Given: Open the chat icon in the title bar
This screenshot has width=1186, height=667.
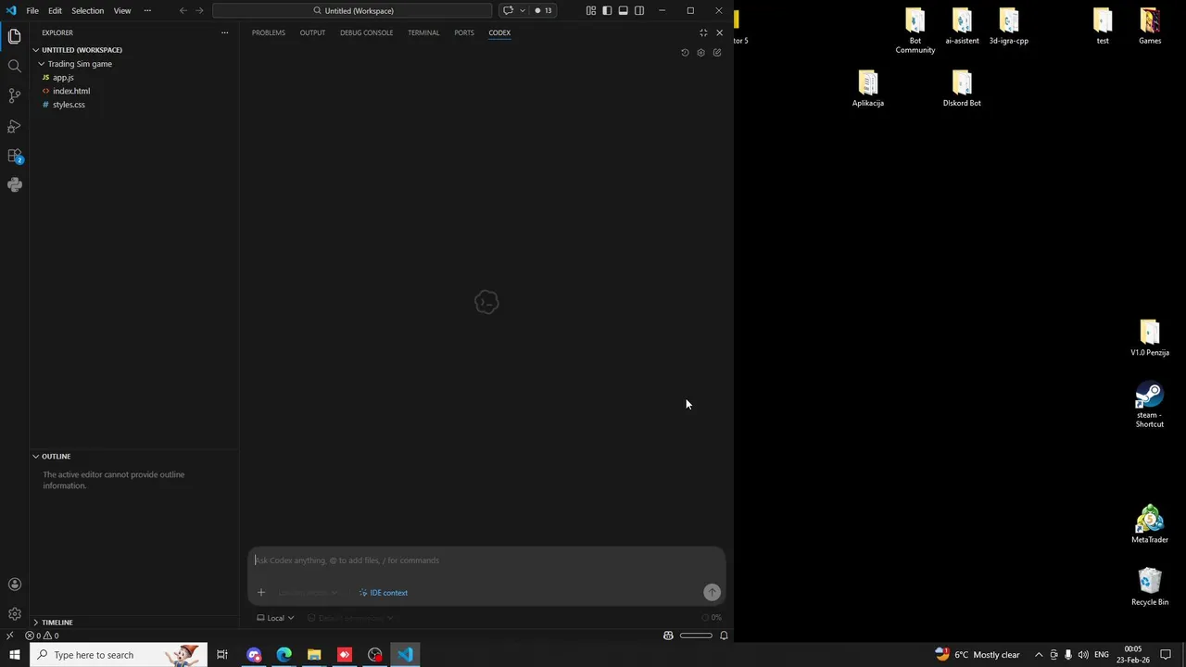Looking at the screenshot, I should tap(508, 10).
